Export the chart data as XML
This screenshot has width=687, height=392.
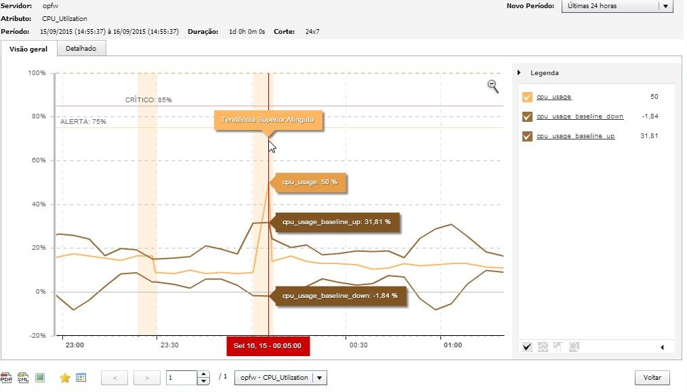23,378
